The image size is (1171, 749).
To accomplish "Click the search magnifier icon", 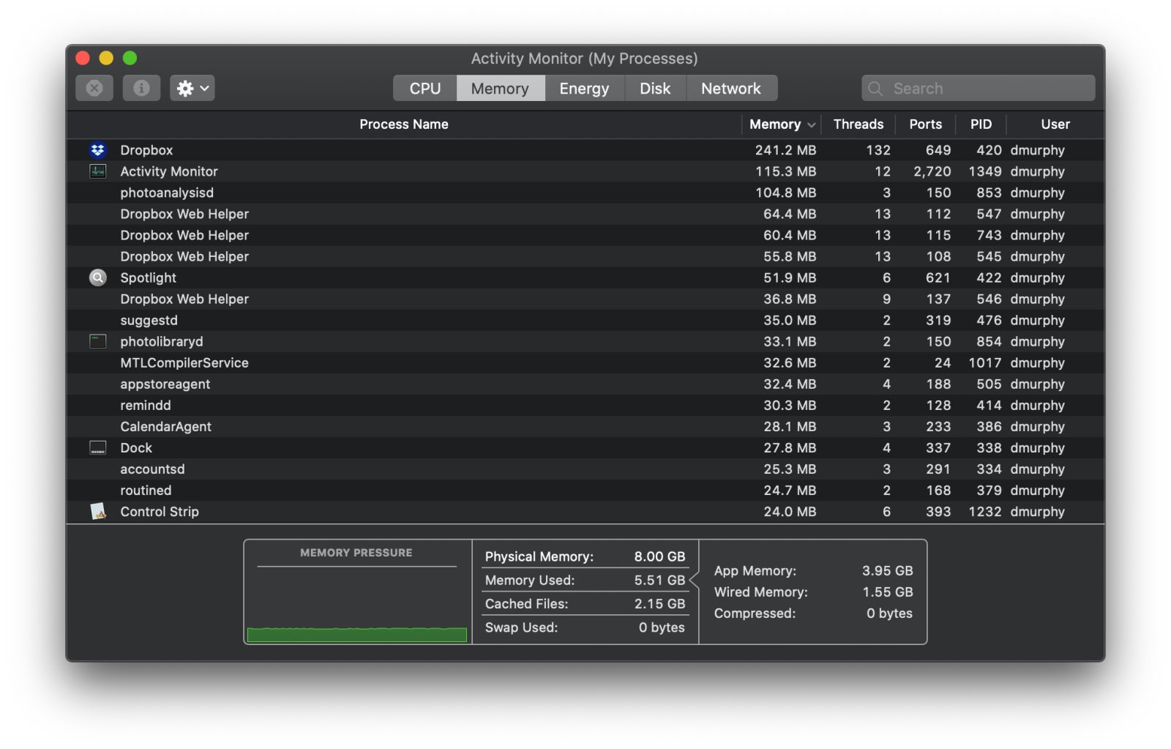I will pyautogui.click(x=875, y=89).
